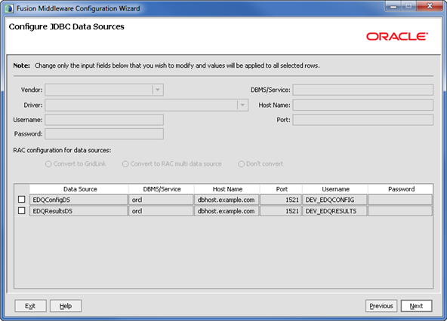
Task: Return to the Previous wizard page
Action: click(381, 306)
